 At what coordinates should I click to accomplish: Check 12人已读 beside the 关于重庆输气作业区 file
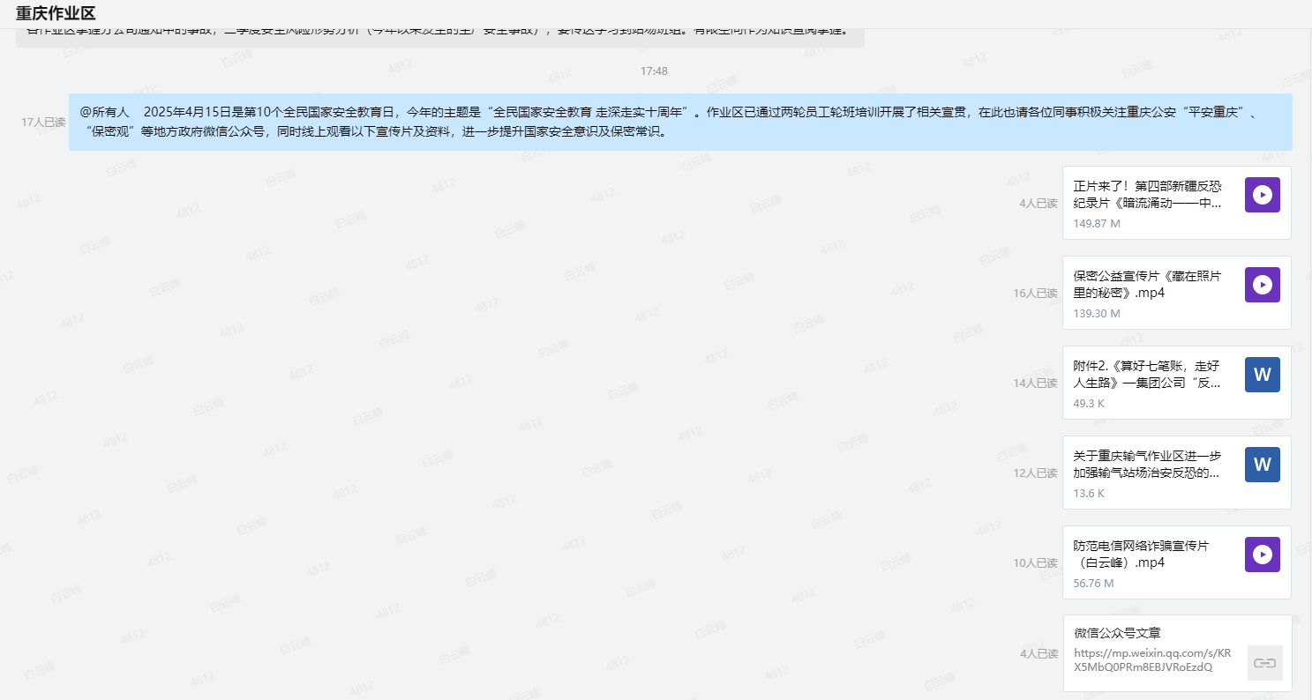click(1034, 473)
